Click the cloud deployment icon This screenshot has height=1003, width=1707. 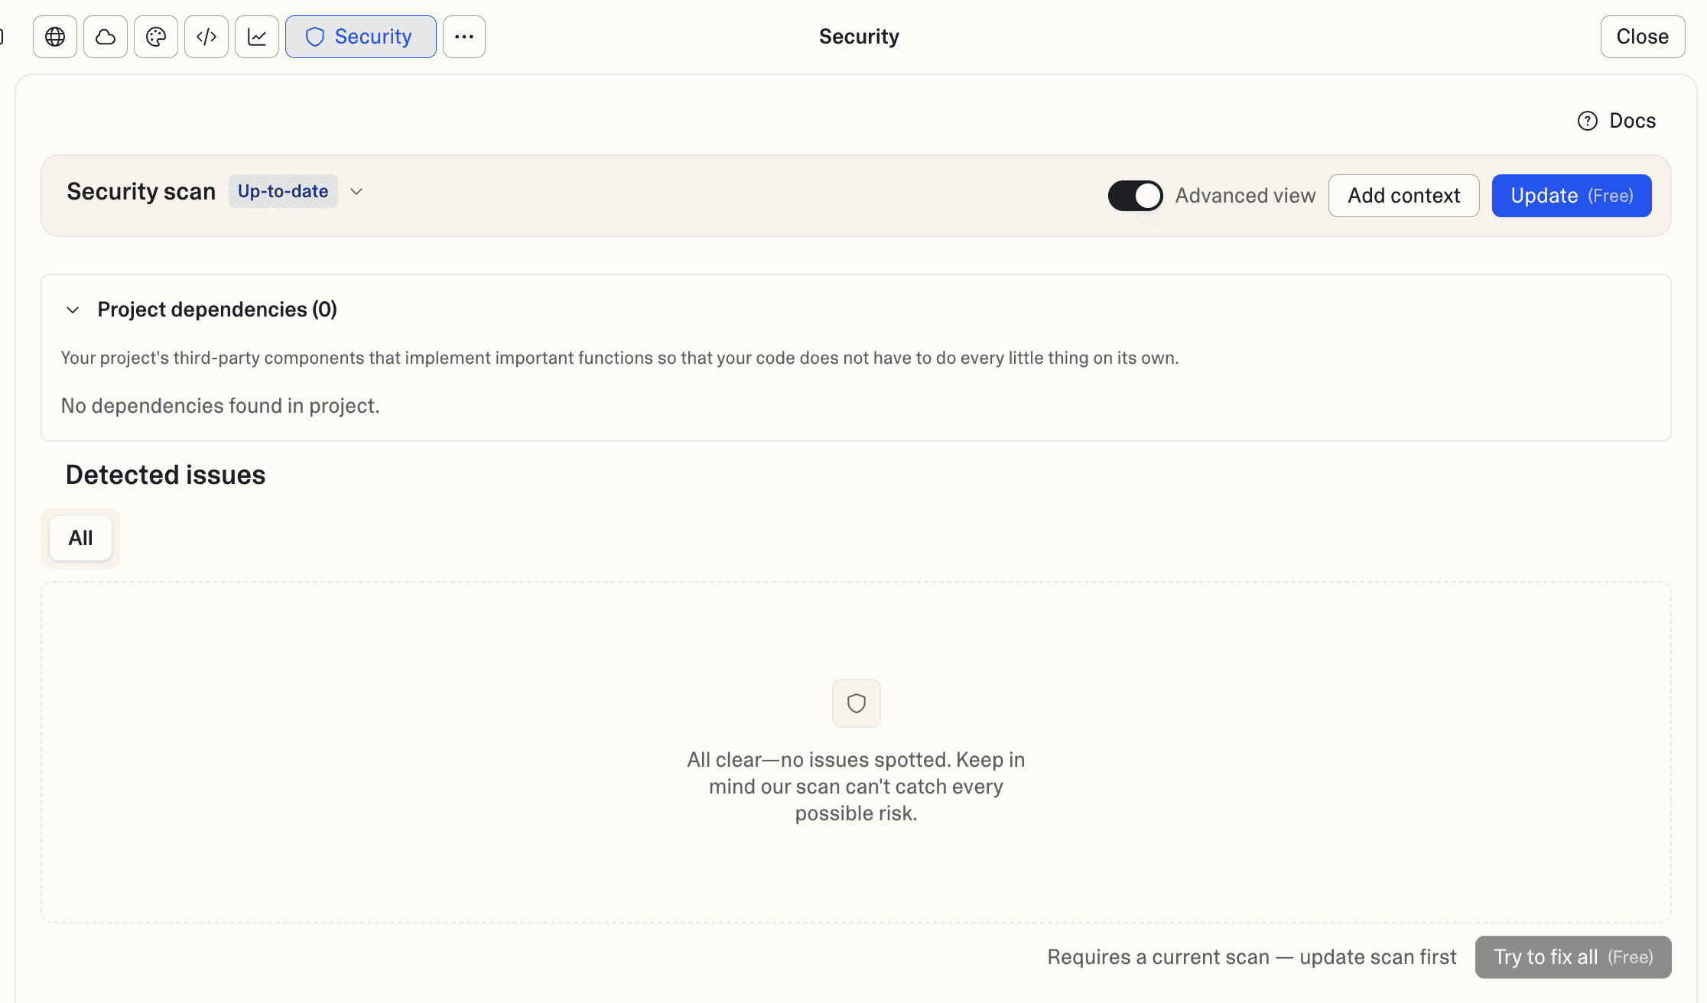[x=105, y=36]
